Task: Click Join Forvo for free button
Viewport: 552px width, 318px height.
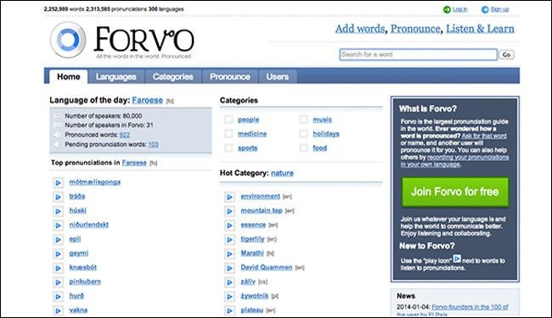Action: click(x=455, y=192)
